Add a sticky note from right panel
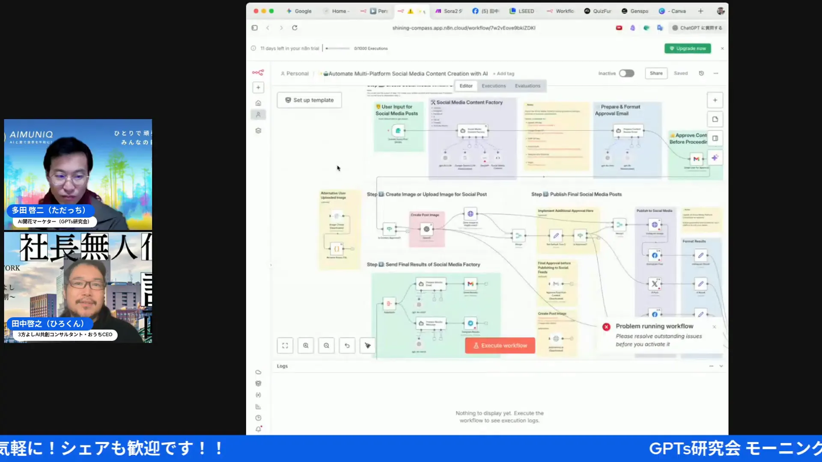Viewport: 822px width, 462px height. tap(715, 119)
